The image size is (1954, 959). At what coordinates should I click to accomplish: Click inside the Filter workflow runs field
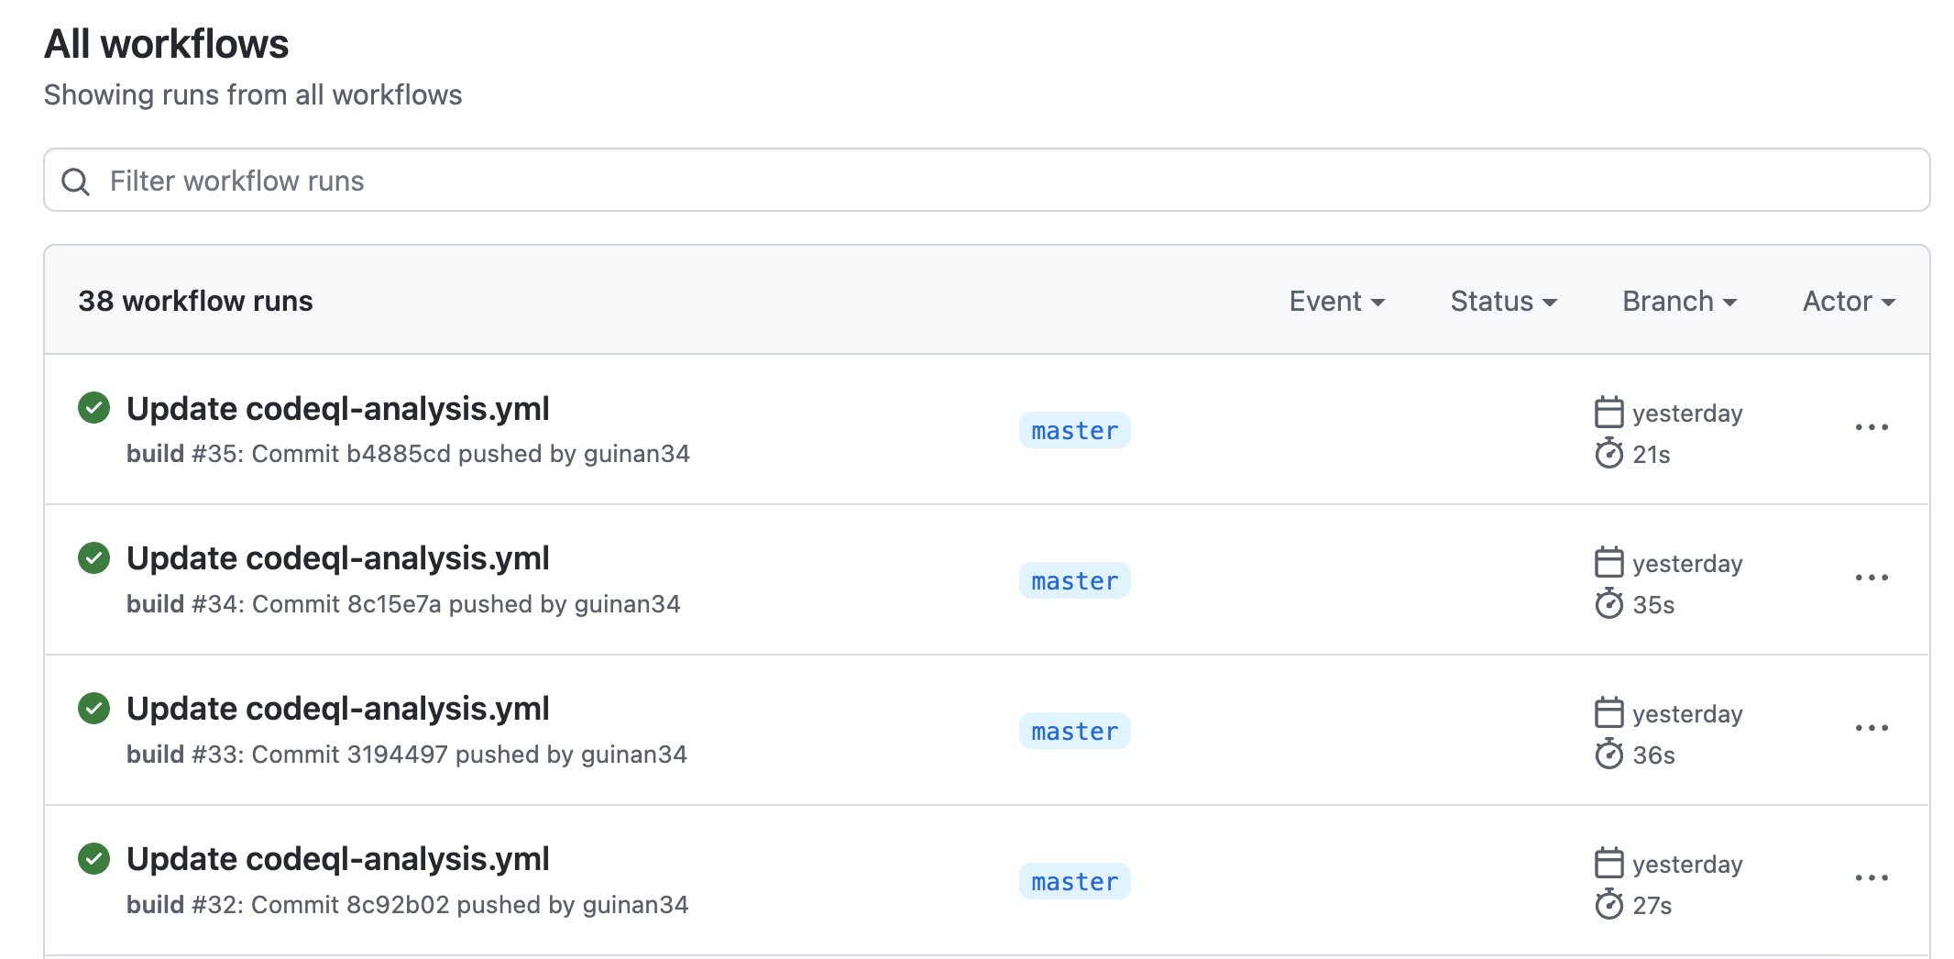point(550,181)
